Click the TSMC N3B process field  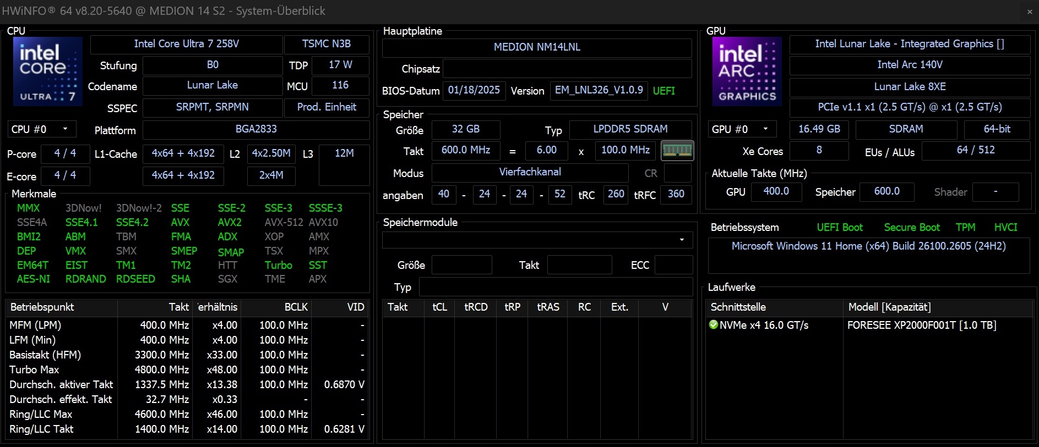point(327,44)
